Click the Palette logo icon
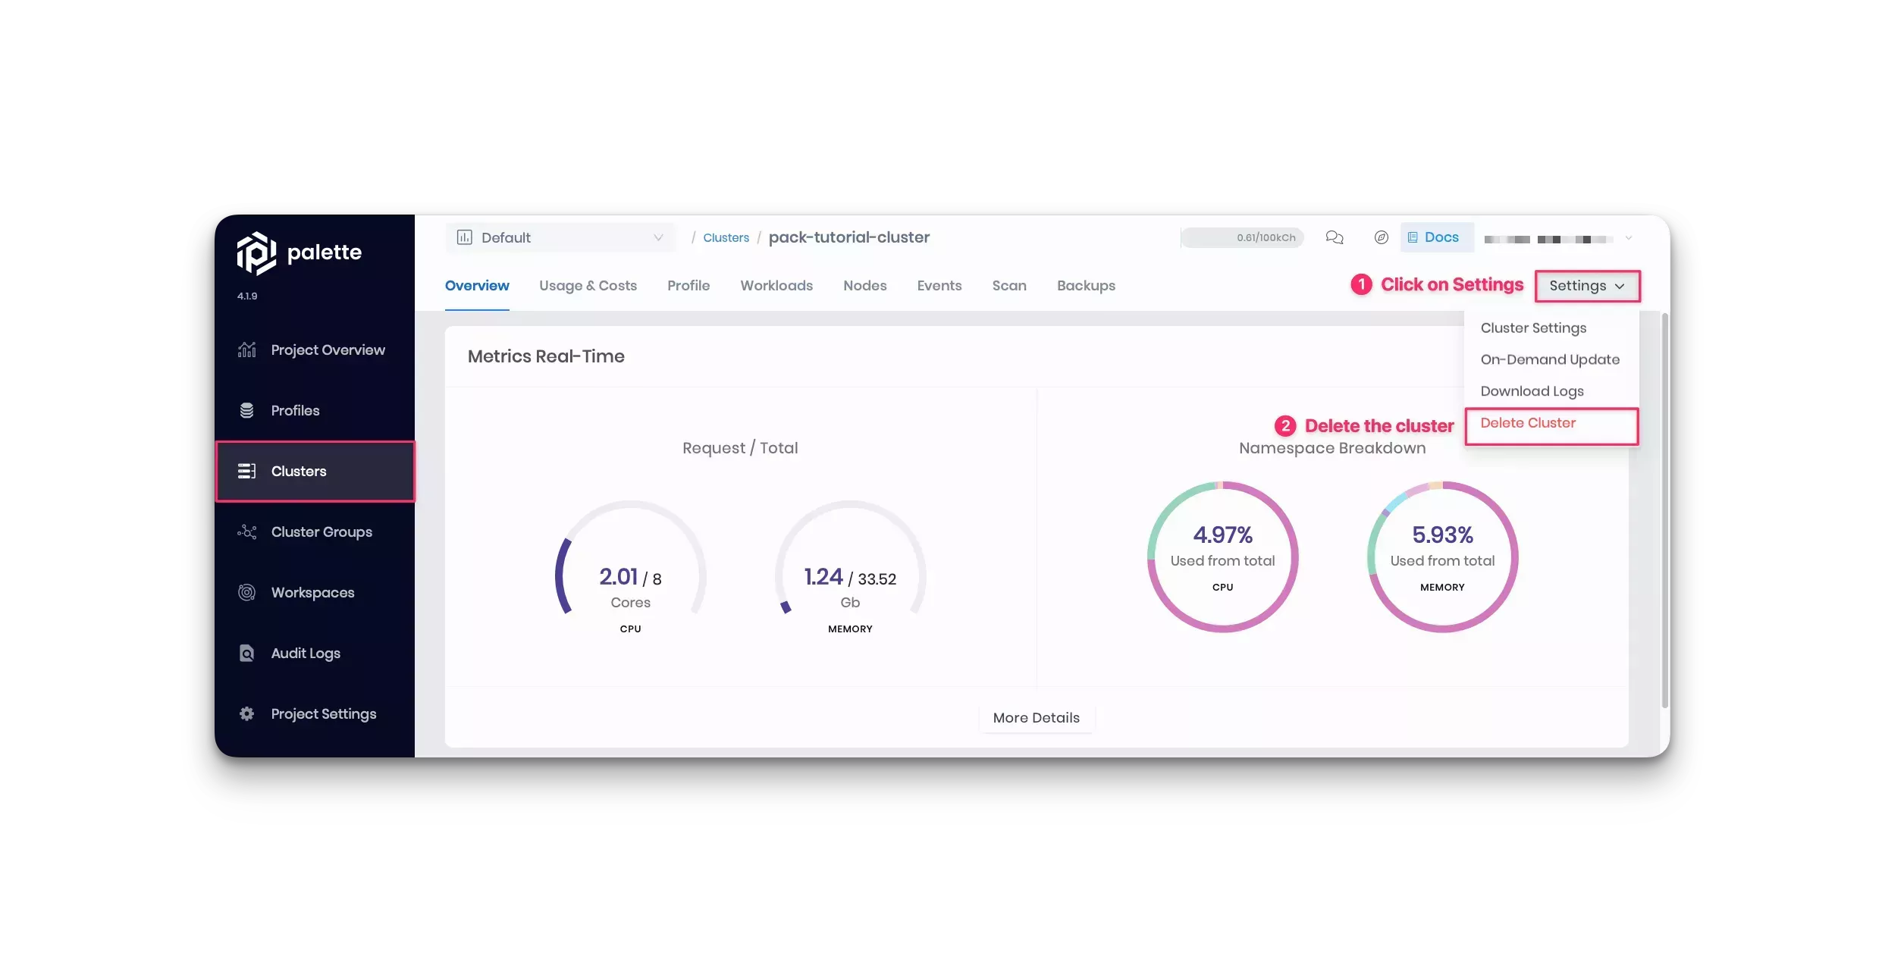 (256, 253)
